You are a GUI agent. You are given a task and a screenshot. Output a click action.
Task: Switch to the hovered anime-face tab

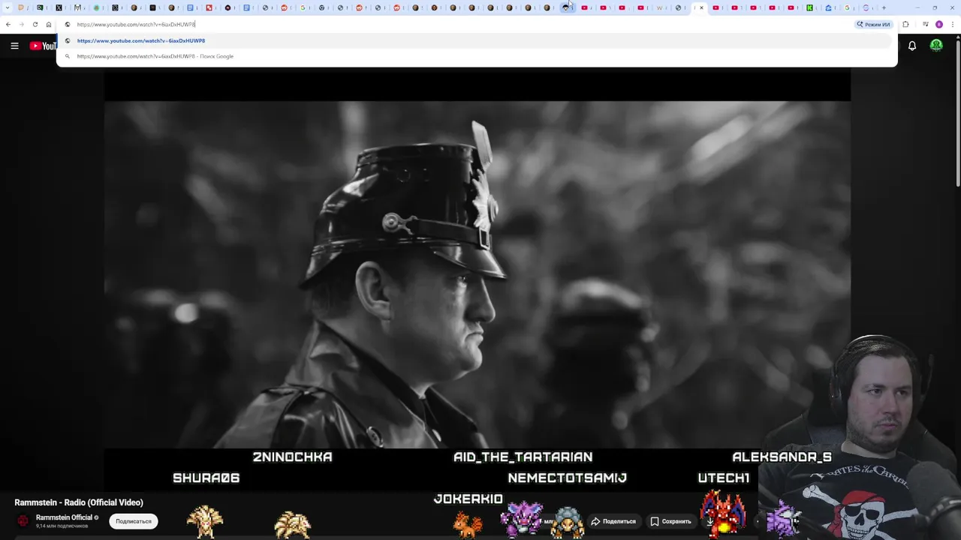pyautogui.click(x=566, y=7)
